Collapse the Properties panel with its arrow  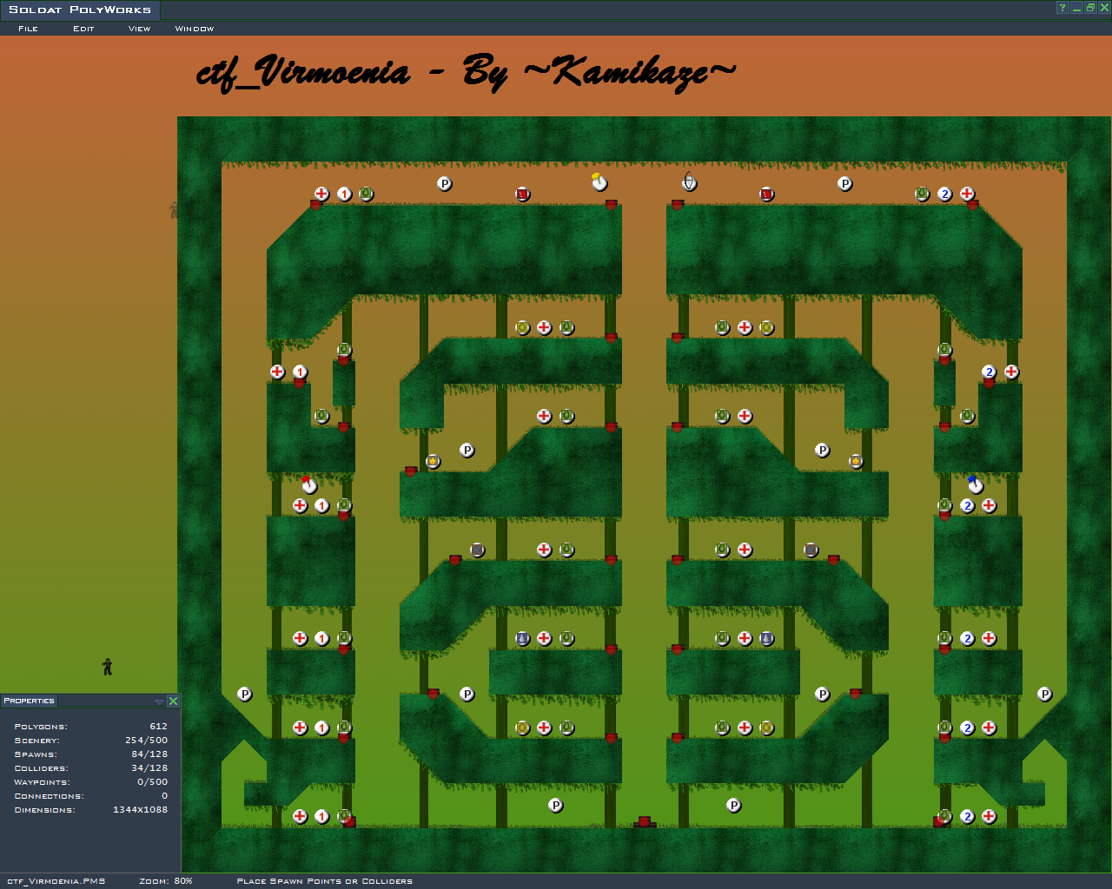pyautogui.click(x=159, y=701)
